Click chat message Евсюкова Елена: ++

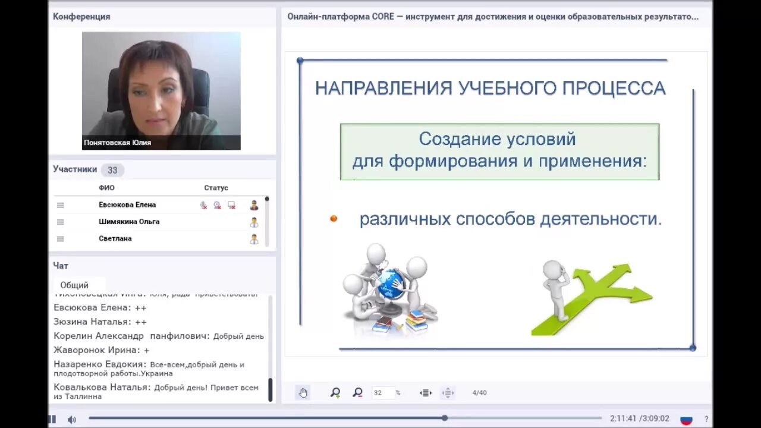tap(100, 307)
